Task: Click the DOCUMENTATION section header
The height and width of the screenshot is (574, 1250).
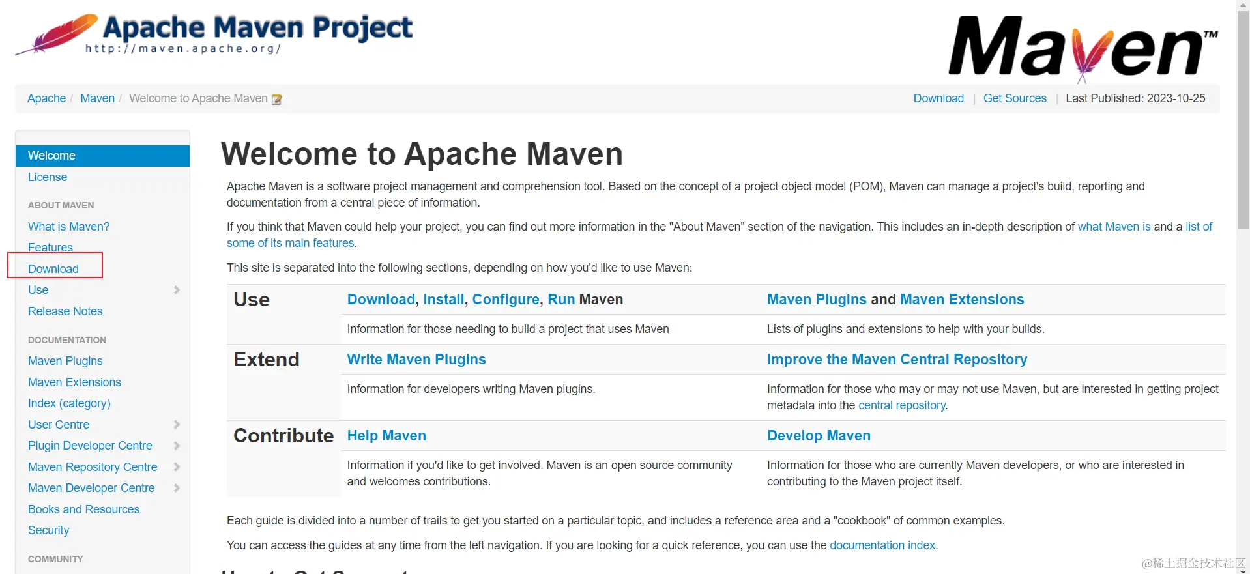Action: tap(67, 340)
